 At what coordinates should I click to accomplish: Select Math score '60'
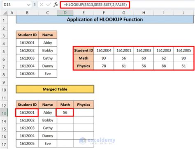click(144, 58)
